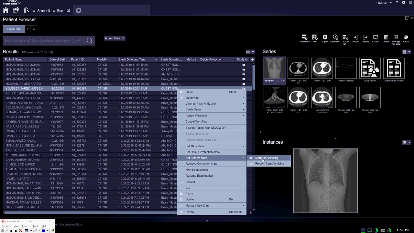Click the Correct toolbar icon
Image resolution: width=414 pixels, height=233 pixels.
tap(376, 39)
